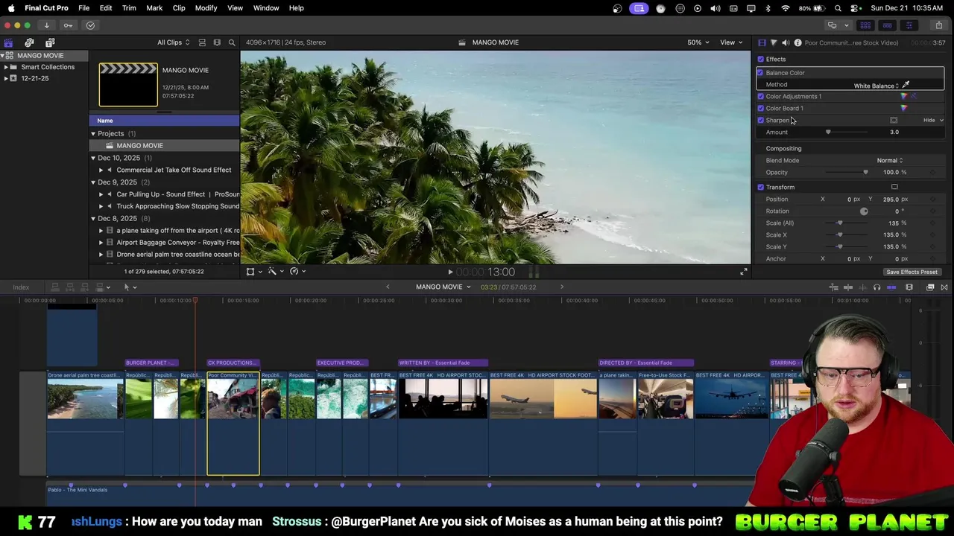954x536 pixels.
Task: Toggle audio skimming headphones icon
Action: 876,287
